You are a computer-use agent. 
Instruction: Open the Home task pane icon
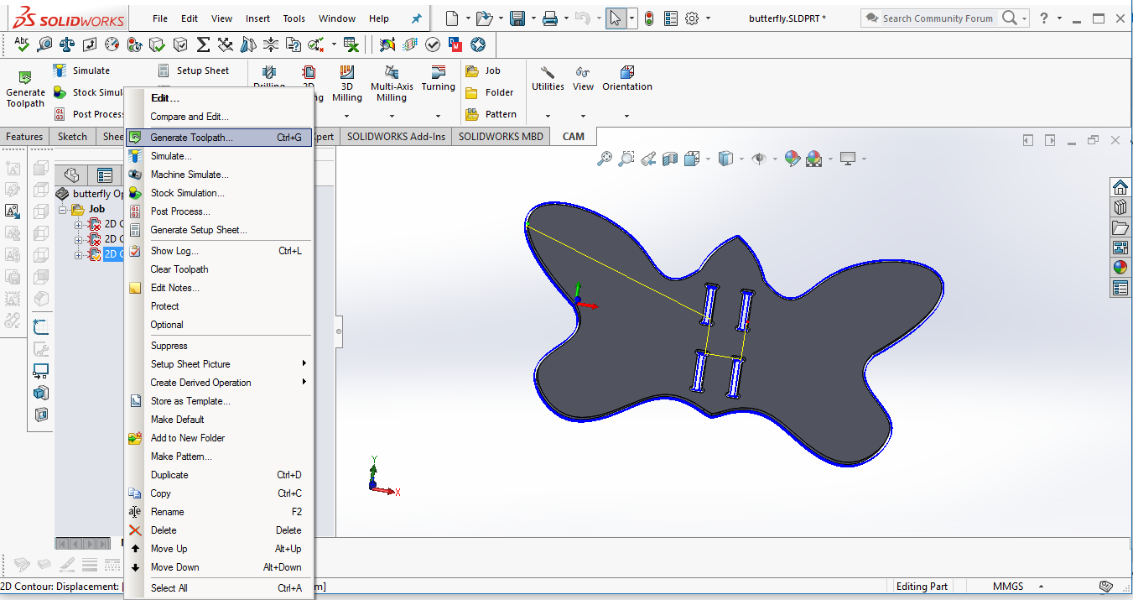click(1120, 187)
